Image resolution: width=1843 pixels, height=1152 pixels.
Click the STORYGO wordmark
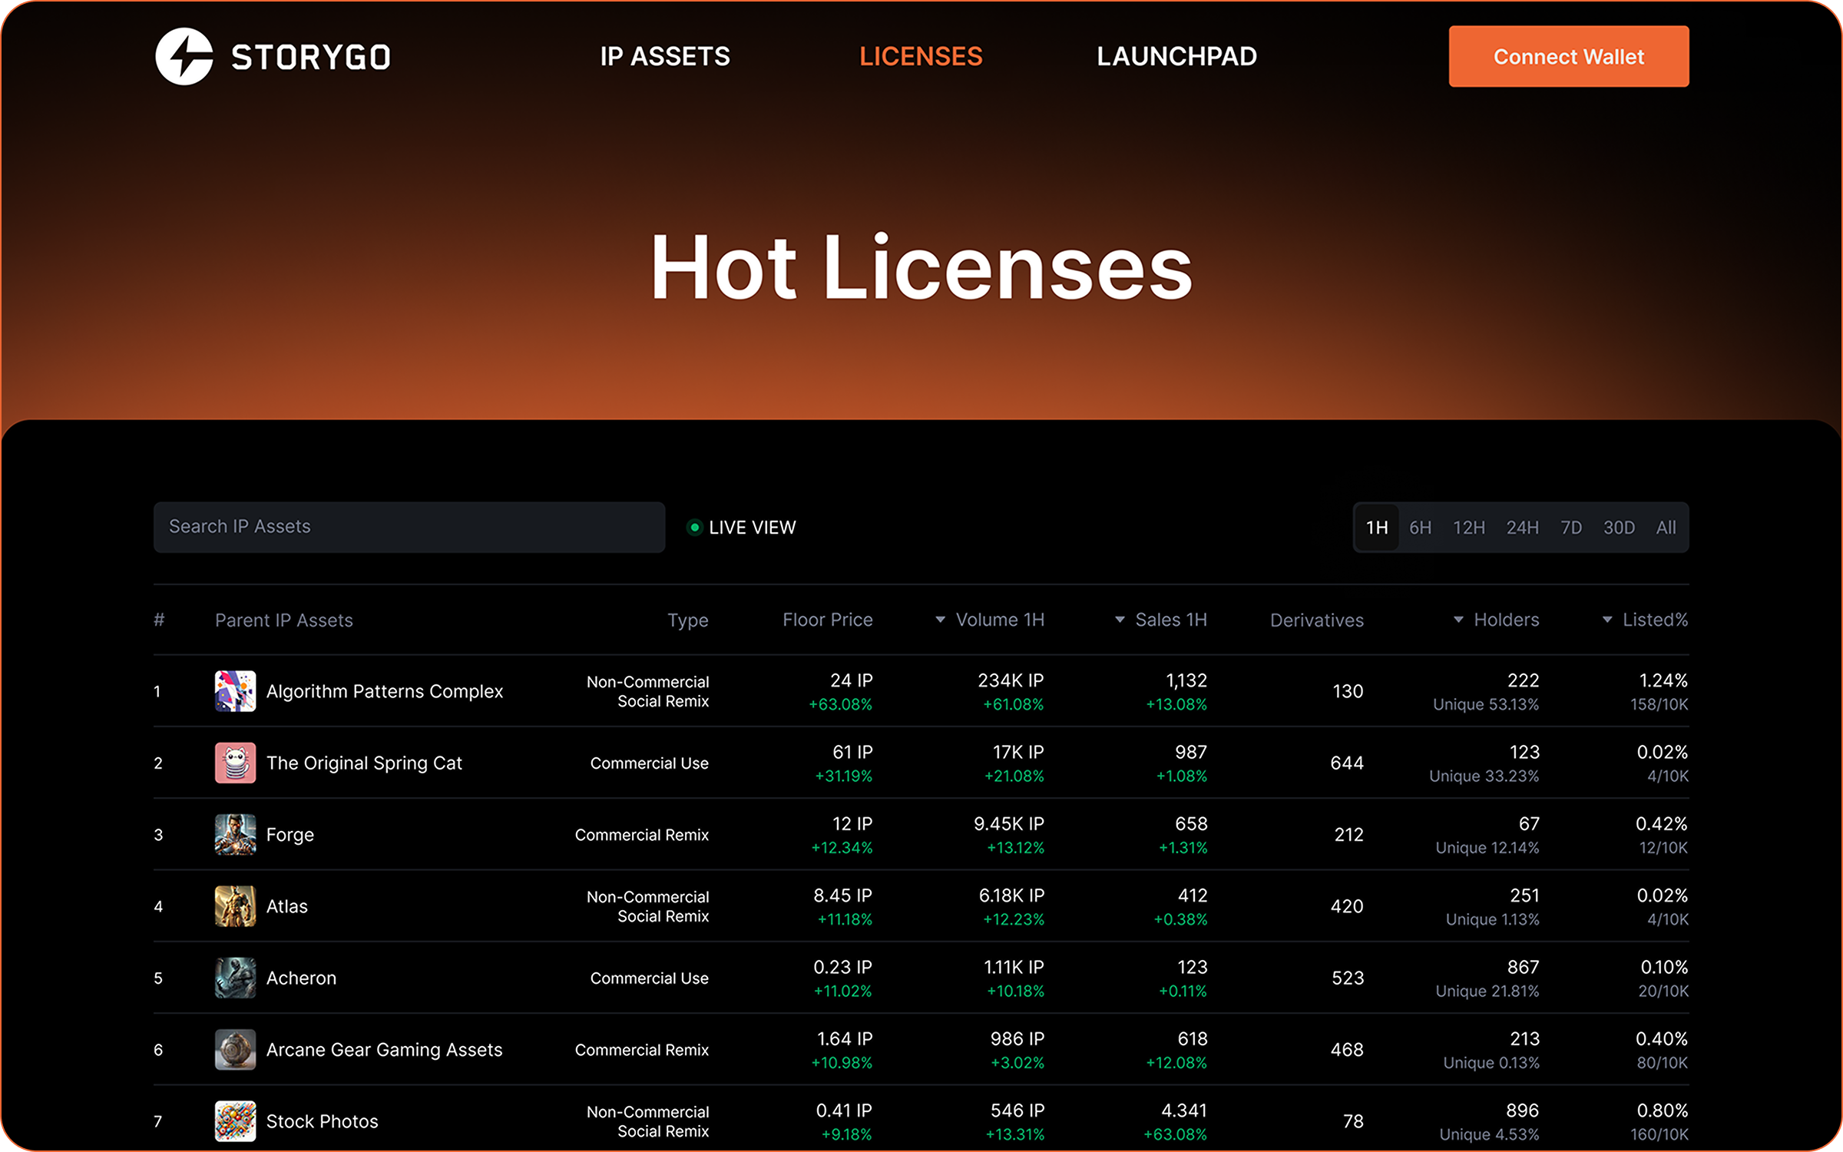[311, 58]
